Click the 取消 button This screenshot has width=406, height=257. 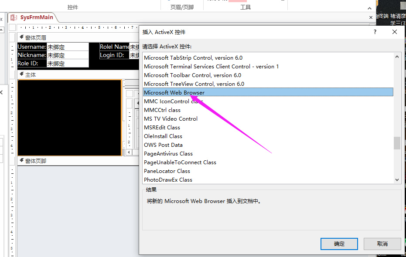coord(382,244)
